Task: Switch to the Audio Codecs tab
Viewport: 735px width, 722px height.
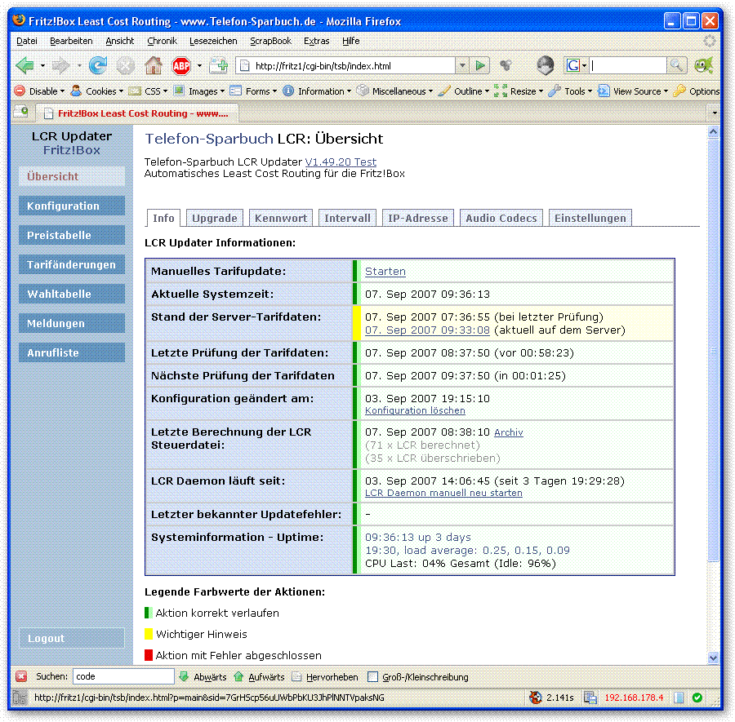Action: click(501, 218)
